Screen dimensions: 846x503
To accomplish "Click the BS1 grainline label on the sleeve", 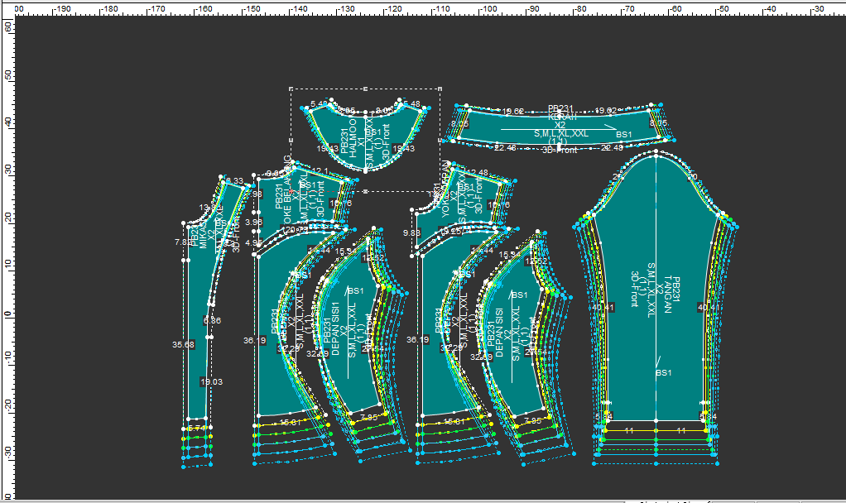I will (663, 373).
